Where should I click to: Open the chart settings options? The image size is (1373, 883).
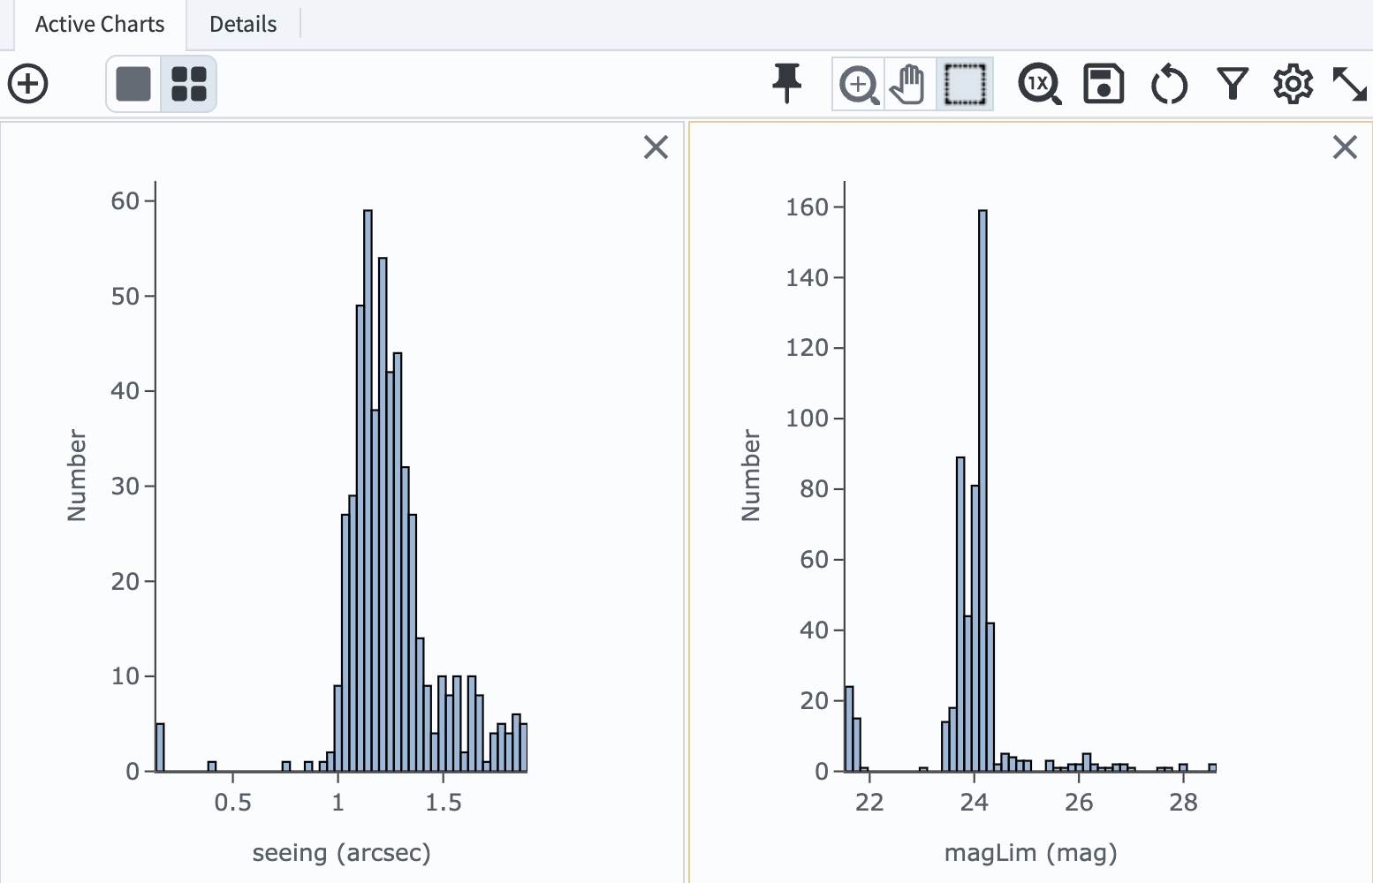[1293, 83]
